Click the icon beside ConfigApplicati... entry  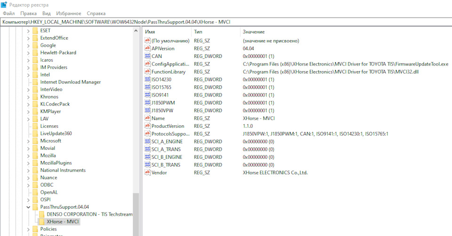147,64
